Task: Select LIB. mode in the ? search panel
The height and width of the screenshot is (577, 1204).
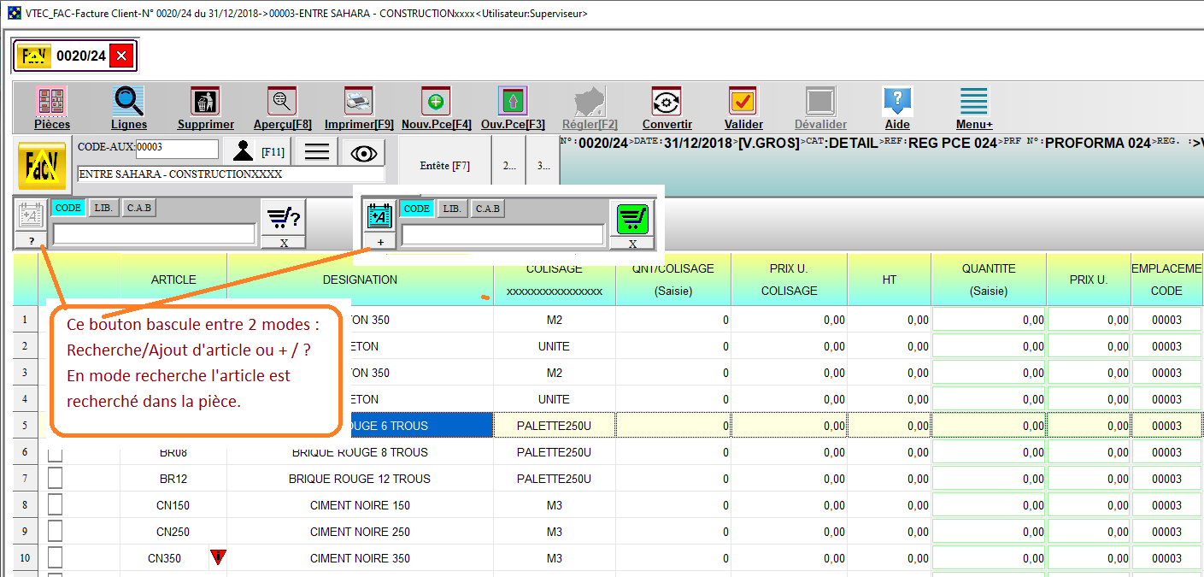Action: click(103, 209)
